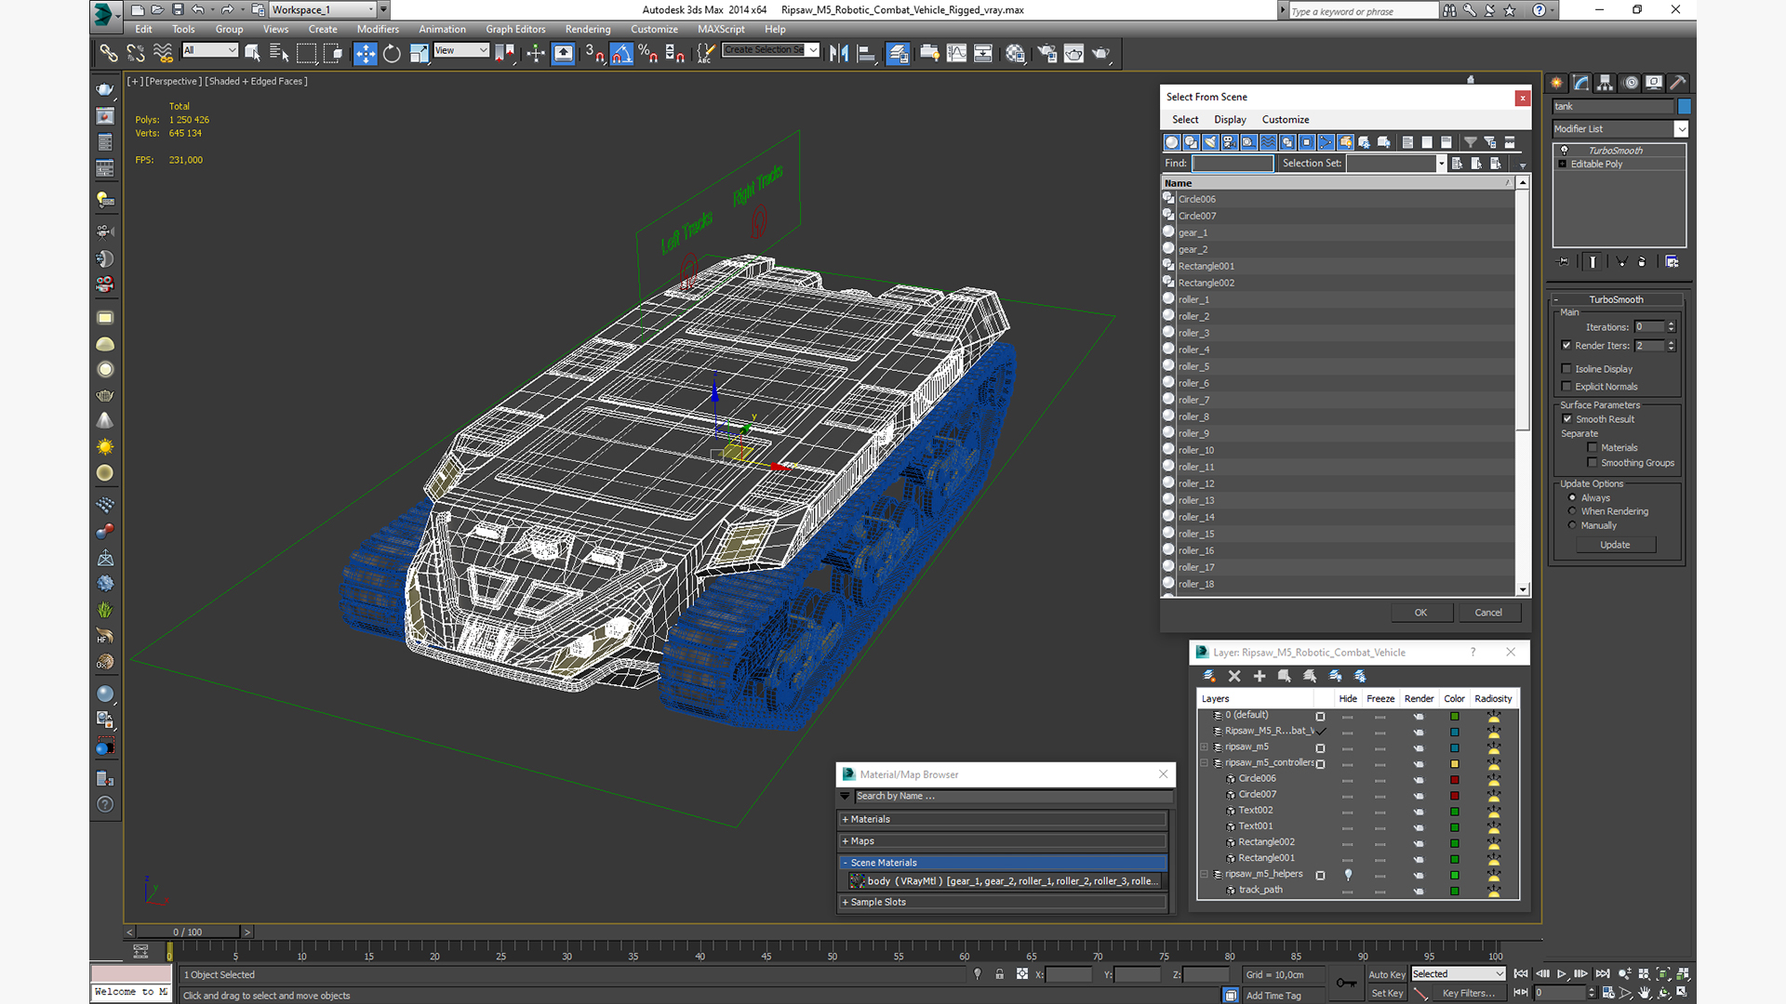Switch to the Hierarchy command panel tab
This screenshot has width=1786, height=1004.
[1605, 82]
